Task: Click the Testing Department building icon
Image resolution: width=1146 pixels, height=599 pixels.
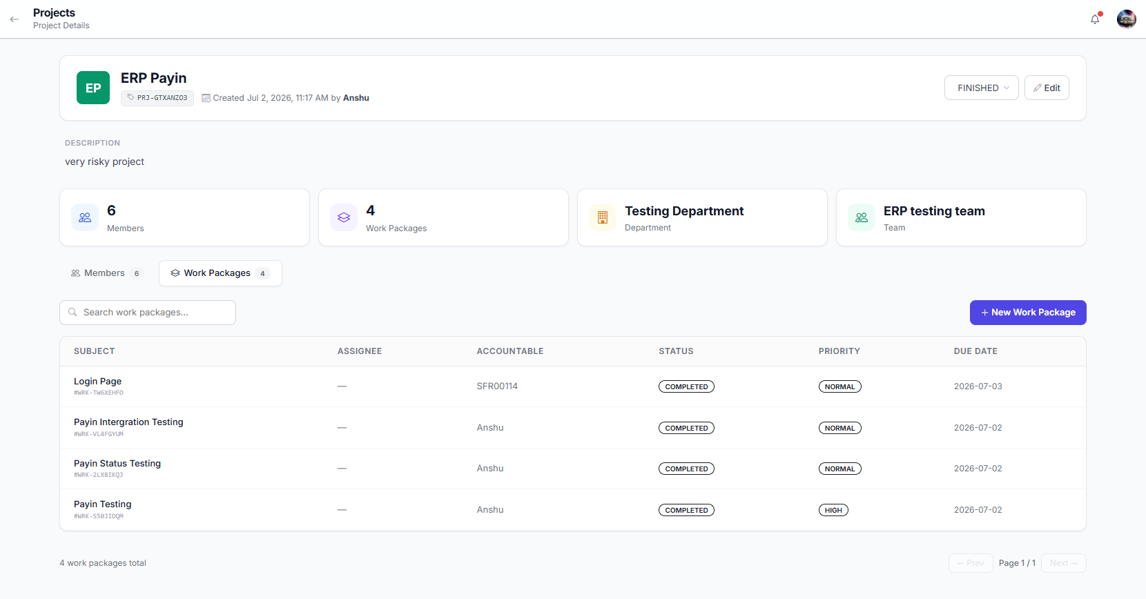Action: click(x=603, y=217)
